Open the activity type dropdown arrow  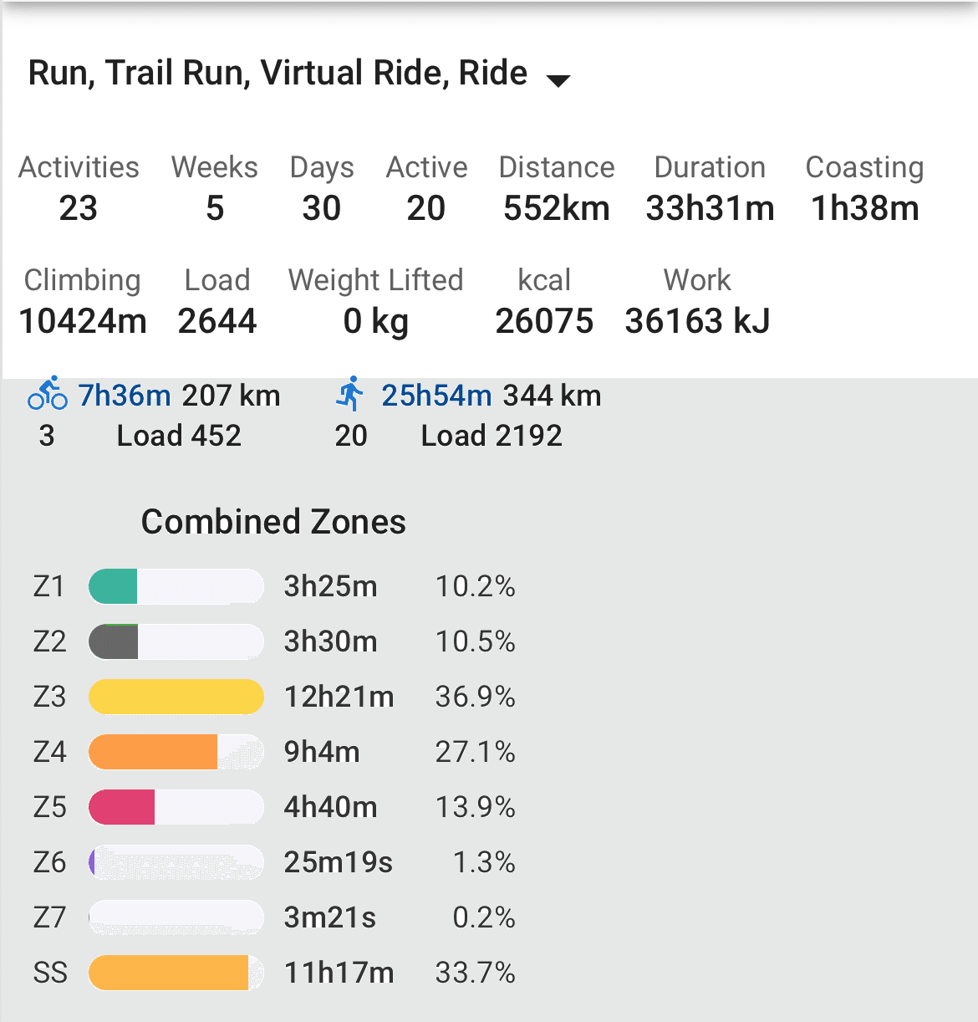[x=558, y=80]
